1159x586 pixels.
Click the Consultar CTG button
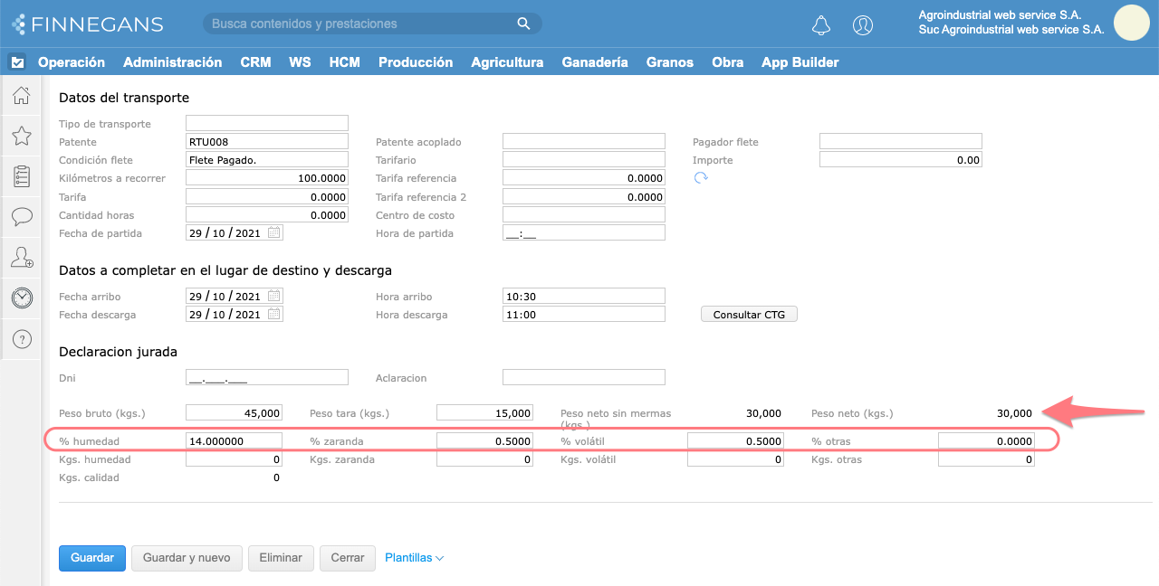point(749,315)
